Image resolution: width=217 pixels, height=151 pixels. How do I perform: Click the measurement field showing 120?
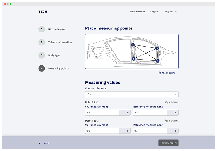(102, 131)
